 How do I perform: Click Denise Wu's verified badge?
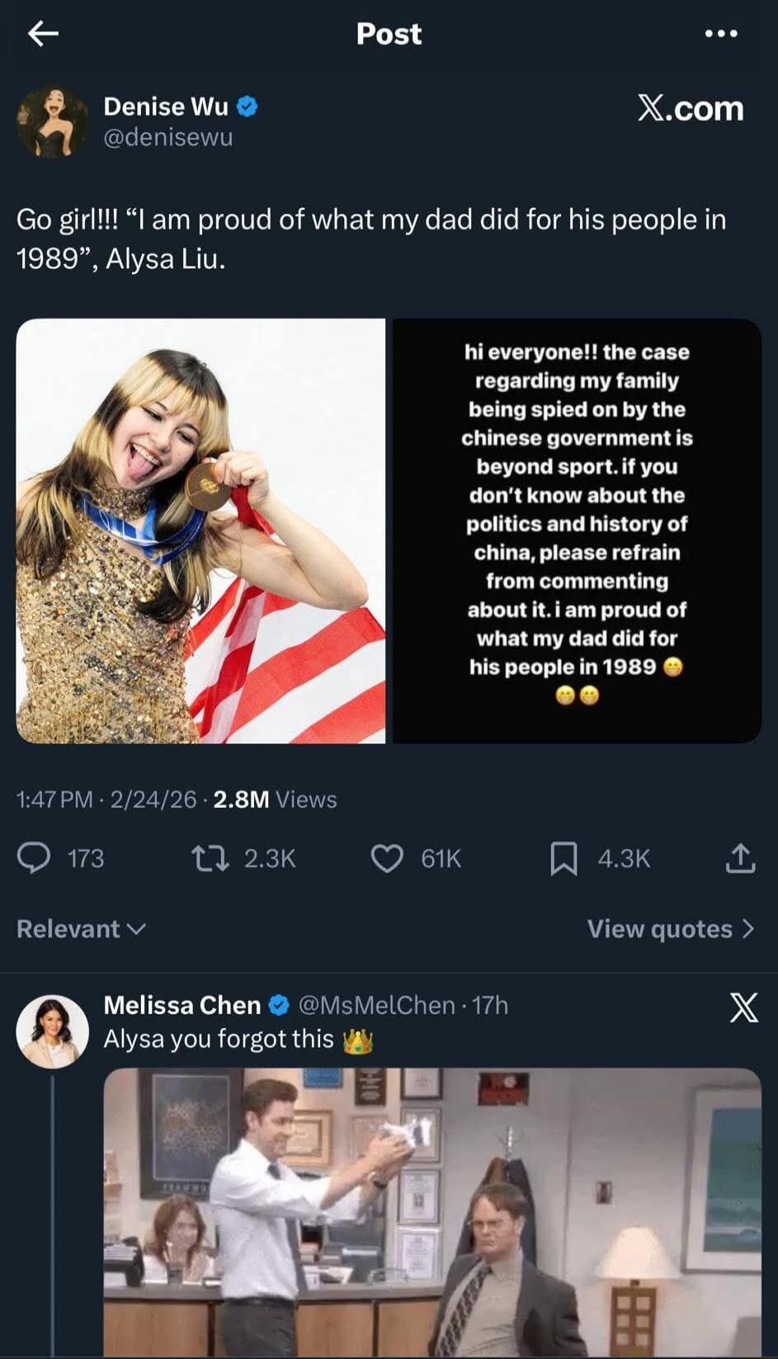tap(248, 106)
